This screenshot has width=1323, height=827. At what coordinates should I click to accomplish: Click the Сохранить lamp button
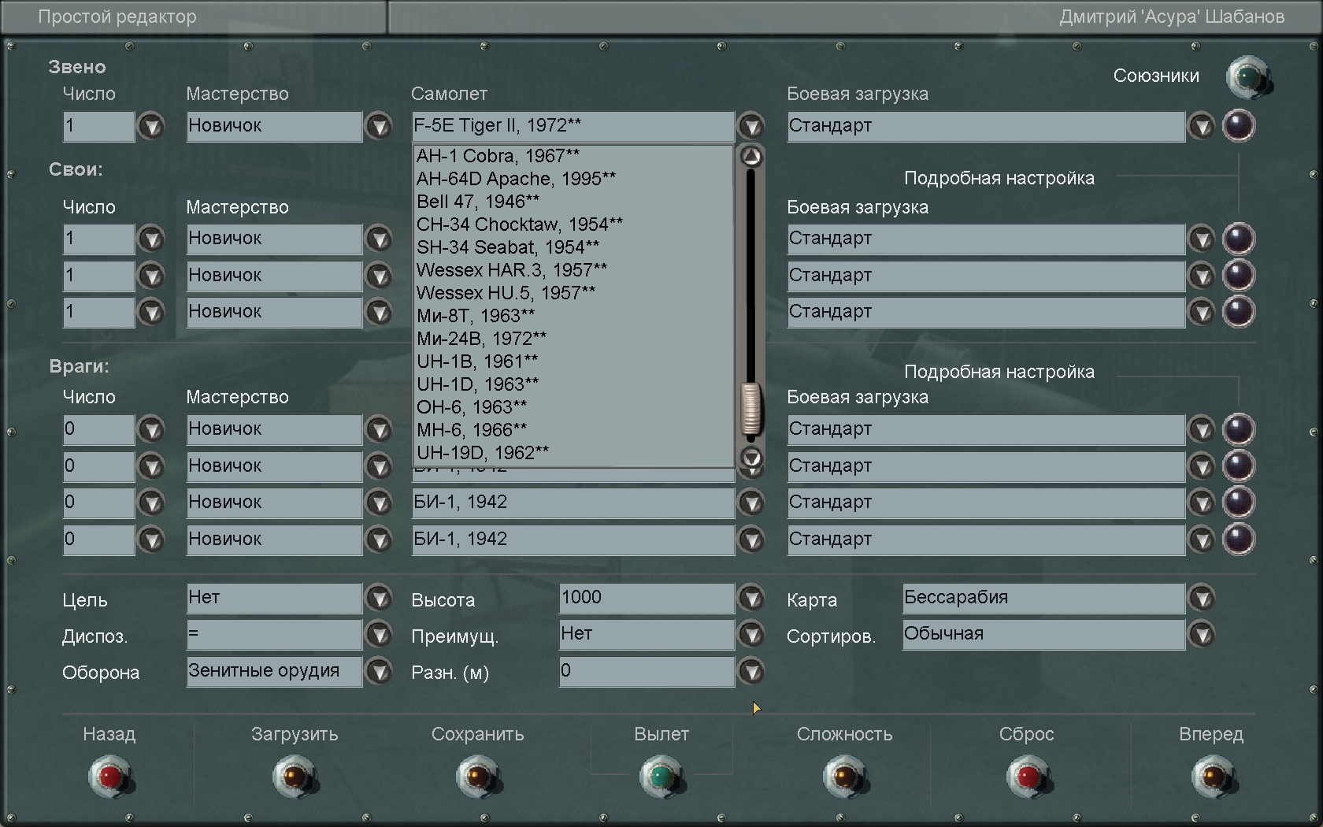click(x=478, y=777)
